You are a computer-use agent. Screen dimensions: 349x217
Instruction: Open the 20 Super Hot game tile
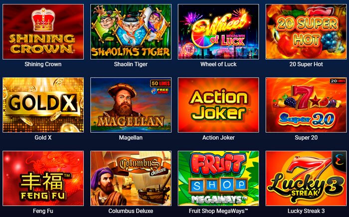306,32
